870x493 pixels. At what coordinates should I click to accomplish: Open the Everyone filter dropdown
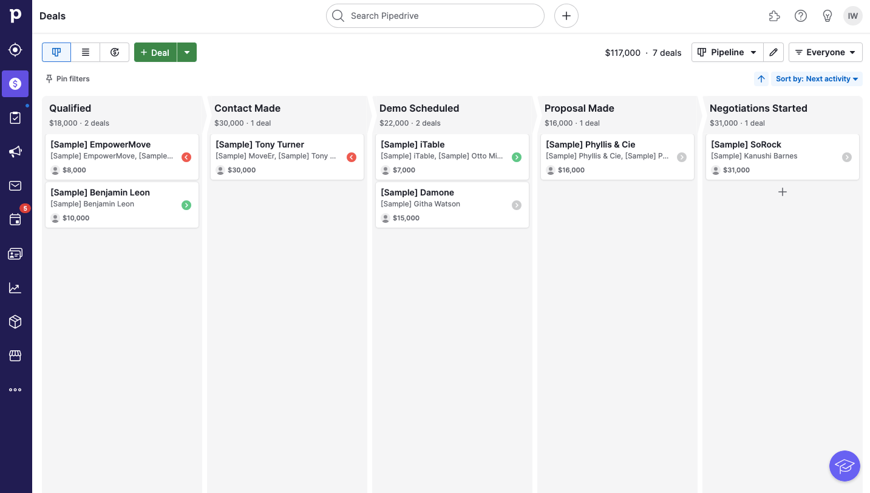point(826,52)
